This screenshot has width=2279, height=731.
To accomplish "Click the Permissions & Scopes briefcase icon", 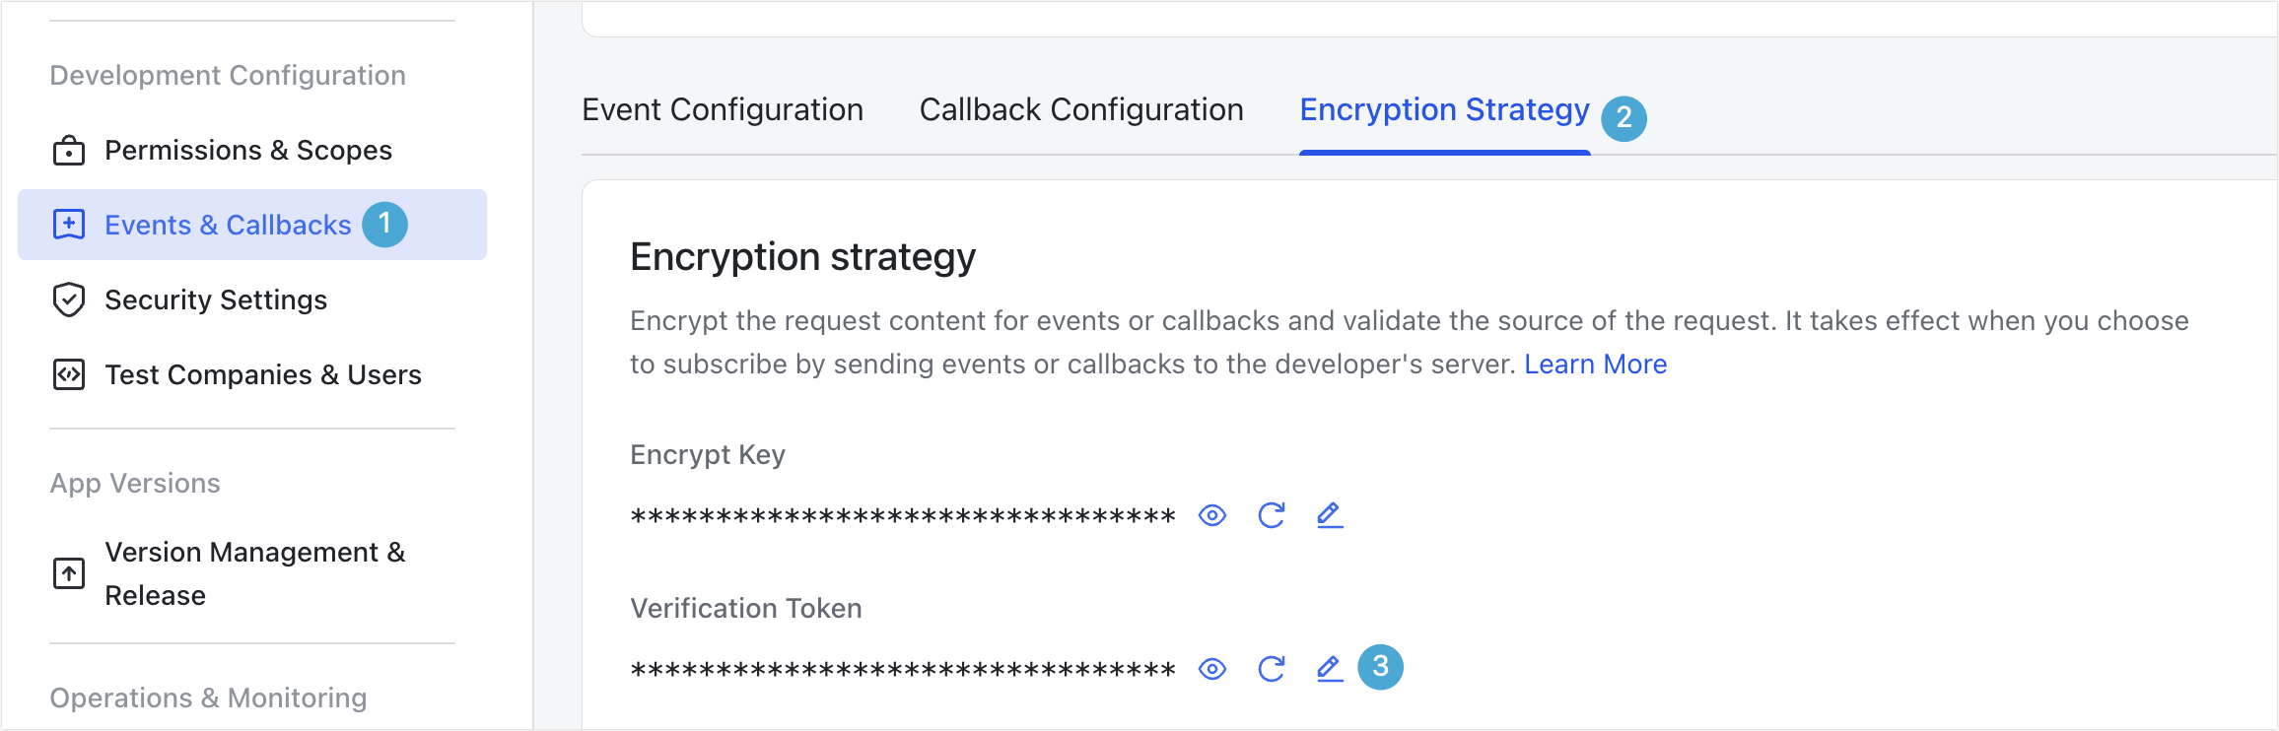I will (x=68, y=150).
